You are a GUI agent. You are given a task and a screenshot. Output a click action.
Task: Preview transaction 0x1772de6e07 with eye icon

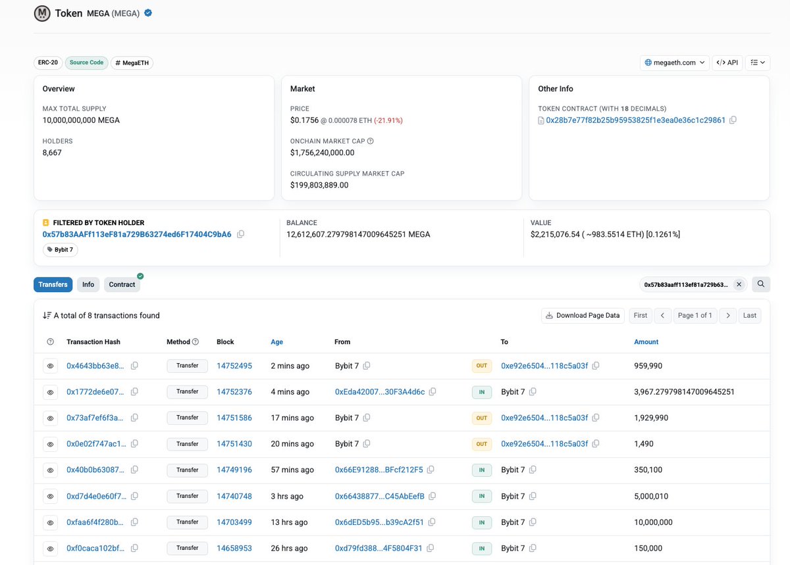[x=51, y=392]
